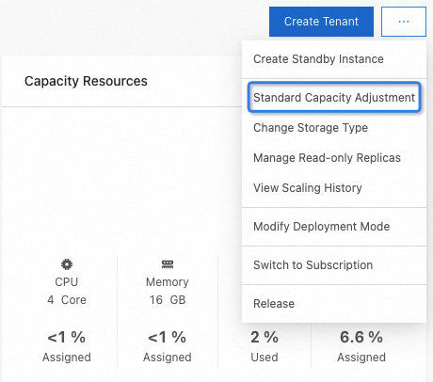
Task: Open Manage Read-only Replicas
Action: pyautogui.click(x=334, y=158)
